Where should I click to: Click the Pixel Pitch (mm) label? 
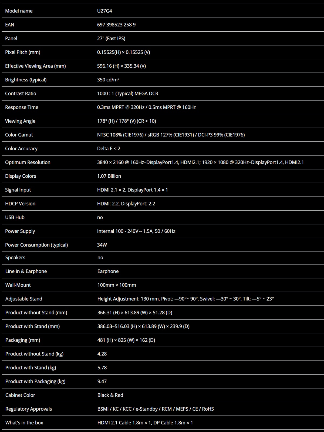tap(23, 52)
